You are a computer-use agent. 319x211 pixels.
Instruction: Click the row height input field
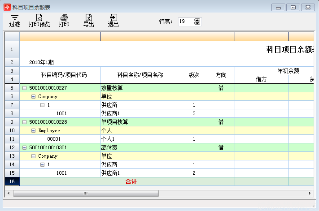point(185,22)
